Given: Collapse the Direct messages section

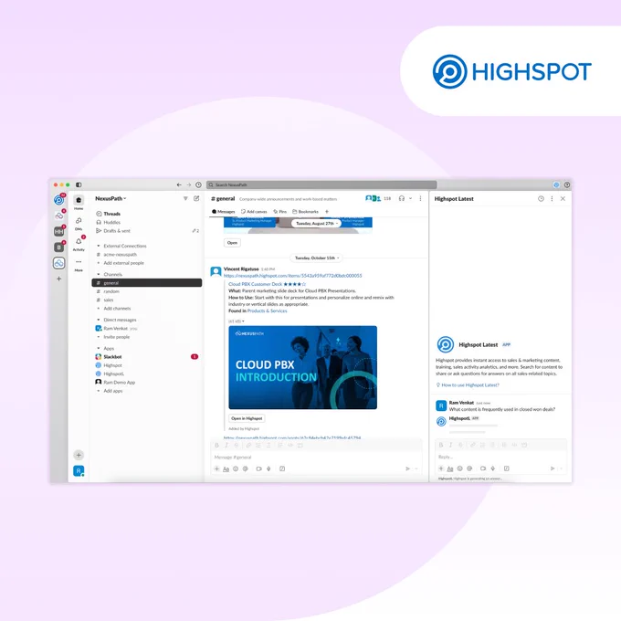Looking at the screenshot, I should (99, 320).
